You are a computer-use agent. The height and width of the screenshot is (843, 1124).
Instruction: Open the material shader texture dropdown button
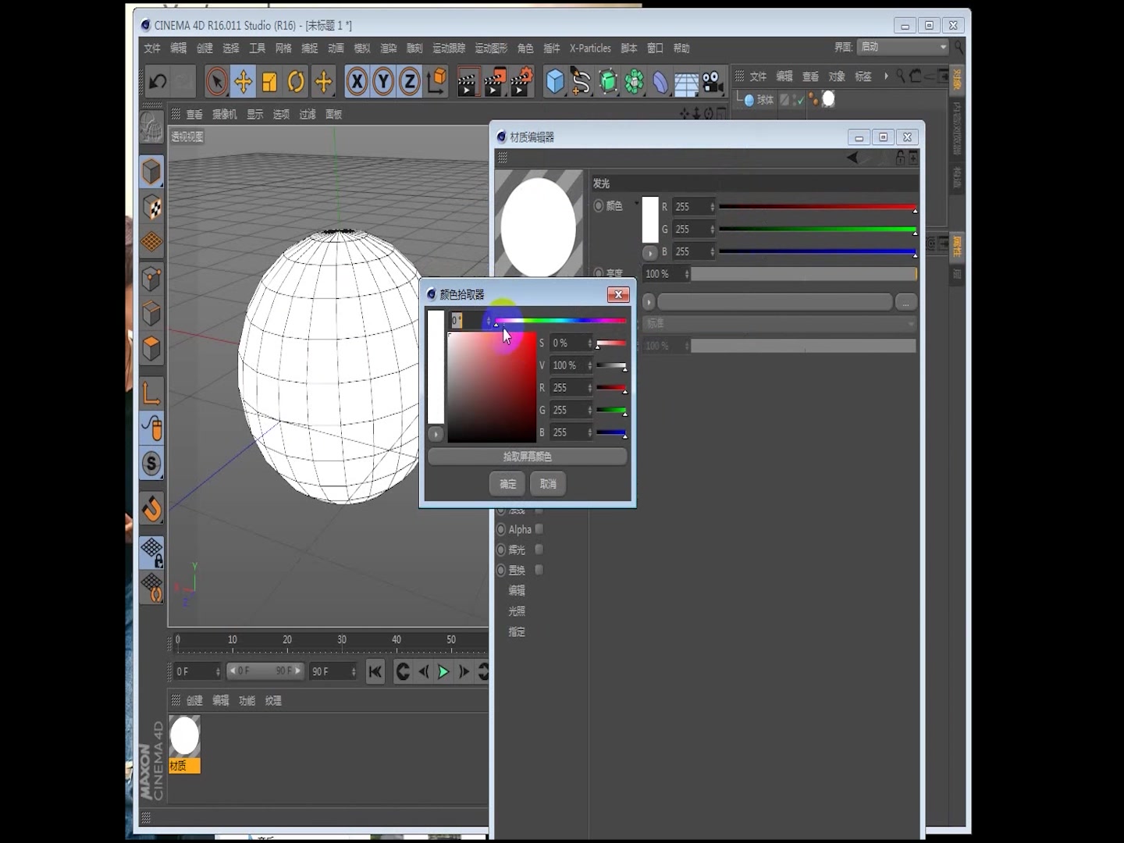905,302
